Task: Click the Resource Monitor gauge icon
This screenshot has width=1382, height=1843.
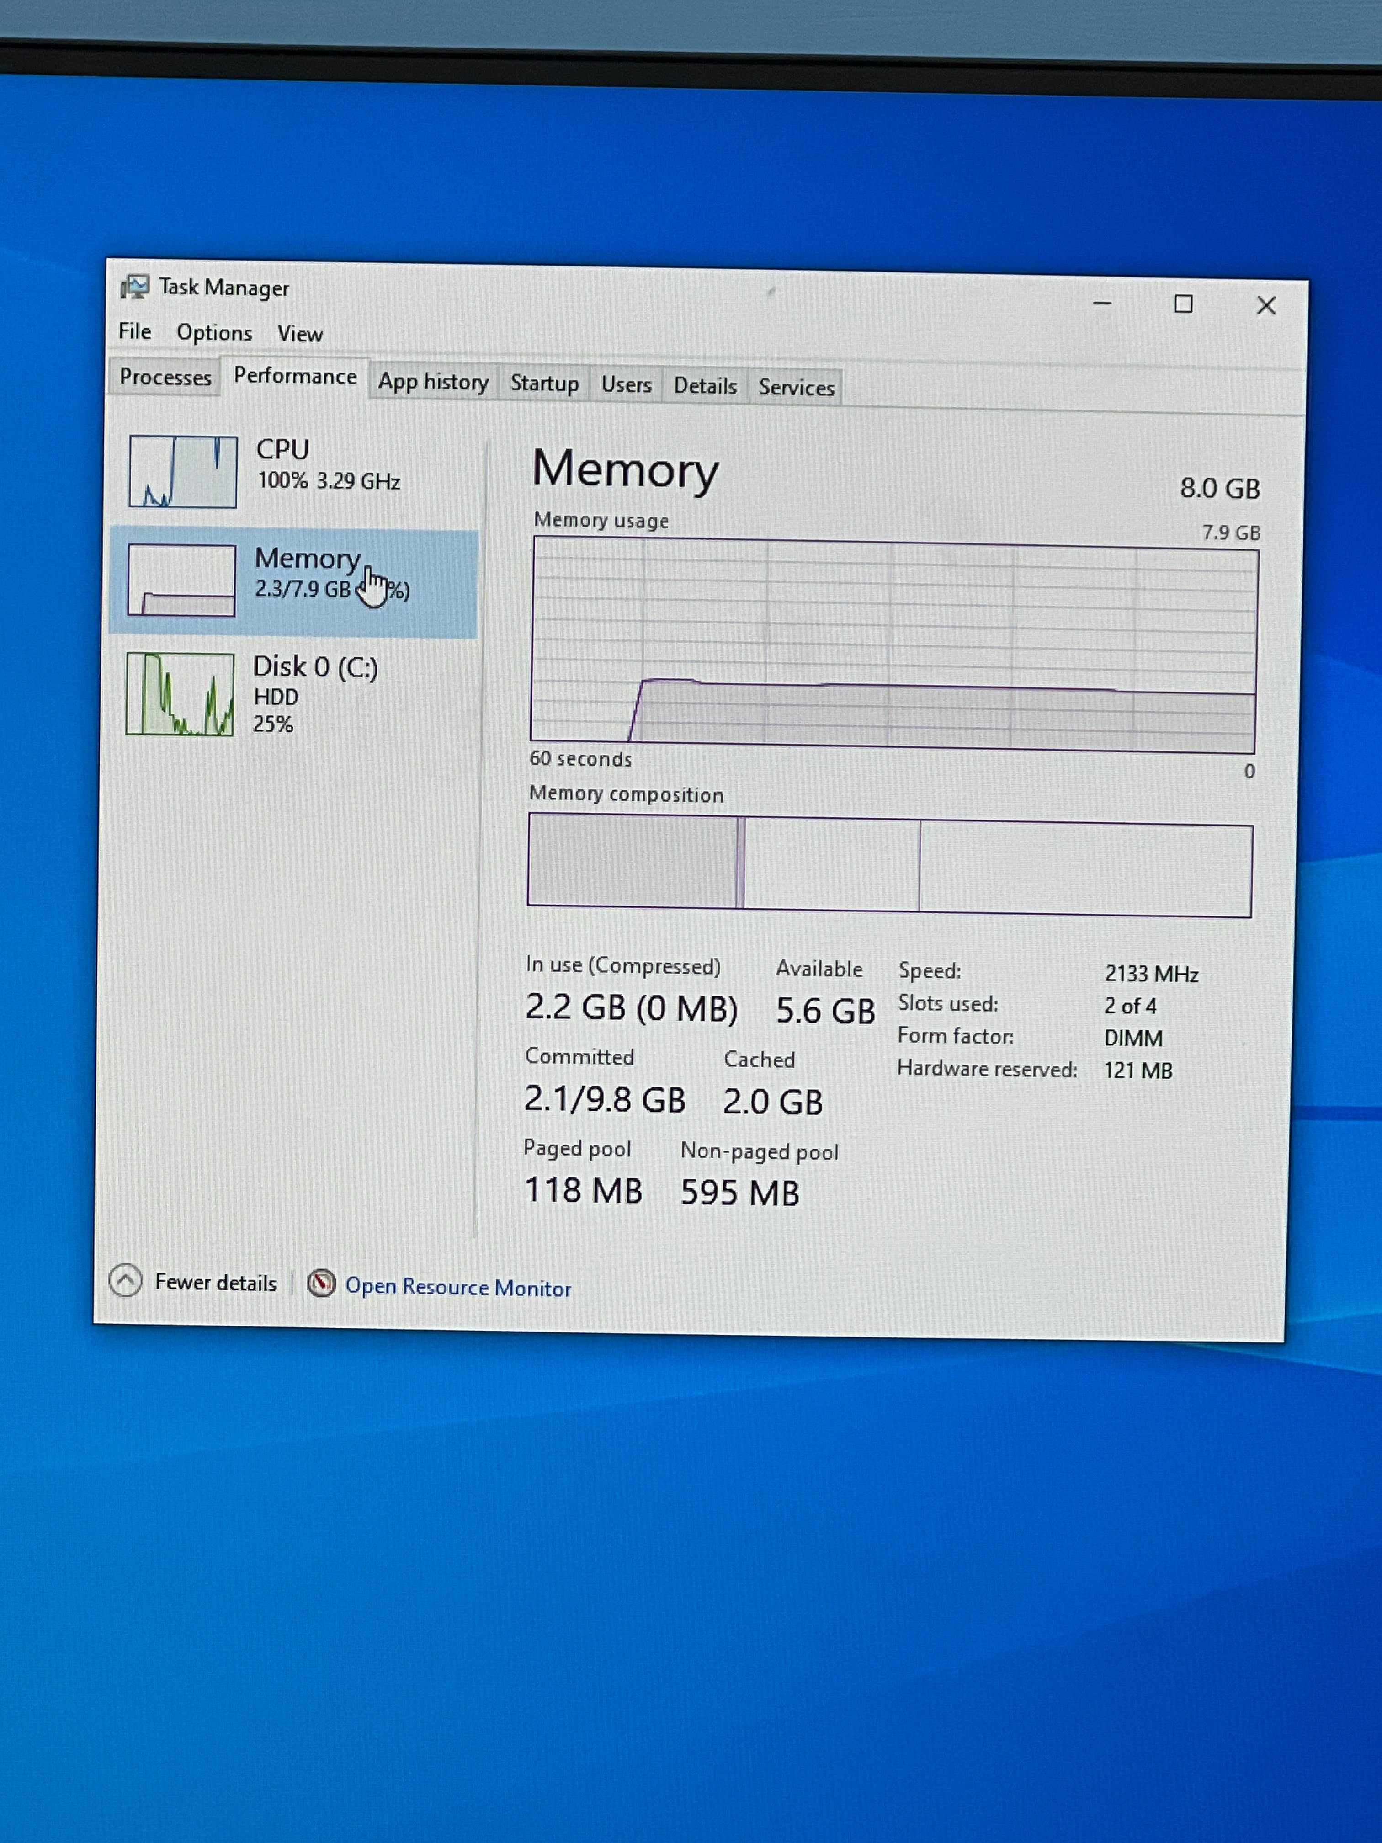Action: (322, 1283)
